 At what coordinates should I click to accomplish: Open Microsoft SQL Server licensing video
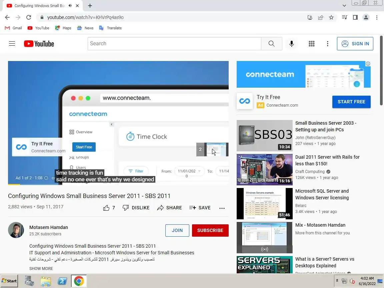(322, 194)
